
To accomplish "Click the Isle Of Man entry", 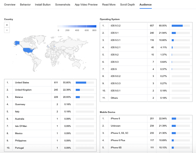I will 21,126.
